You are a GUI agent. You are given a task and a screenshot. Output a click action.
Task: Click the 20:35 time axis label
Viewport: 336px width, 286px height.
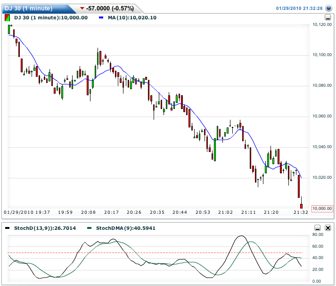click(x=158, y=213)
